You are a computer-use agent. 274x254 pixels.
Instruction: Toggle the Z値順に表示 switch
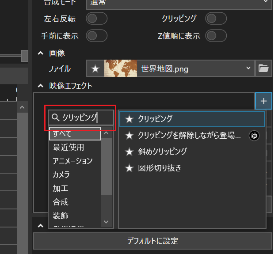[216, 35]
